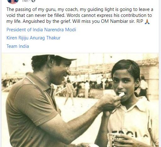Open the Narendra Modi tagged profile
The image size is (161, 147).
point(60,30)
